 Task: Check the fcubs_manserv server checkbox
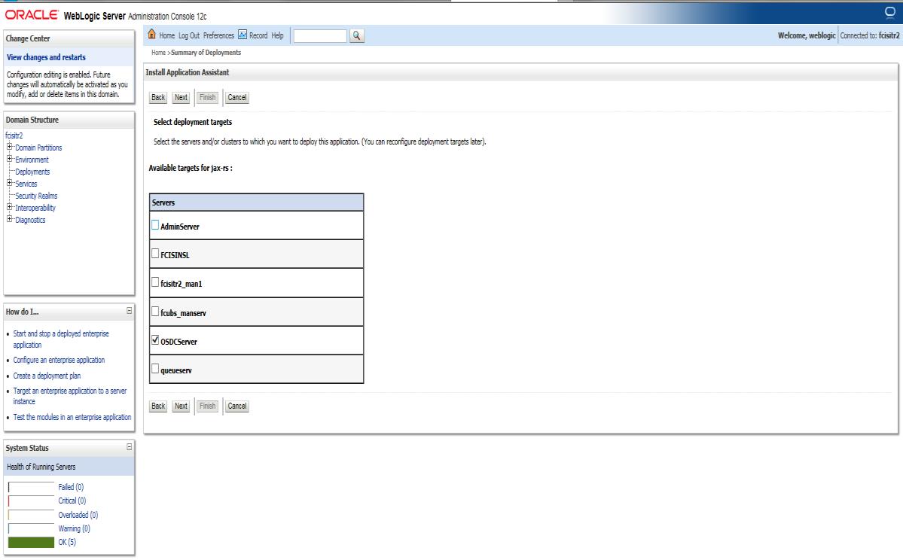[x=155, y=312]
